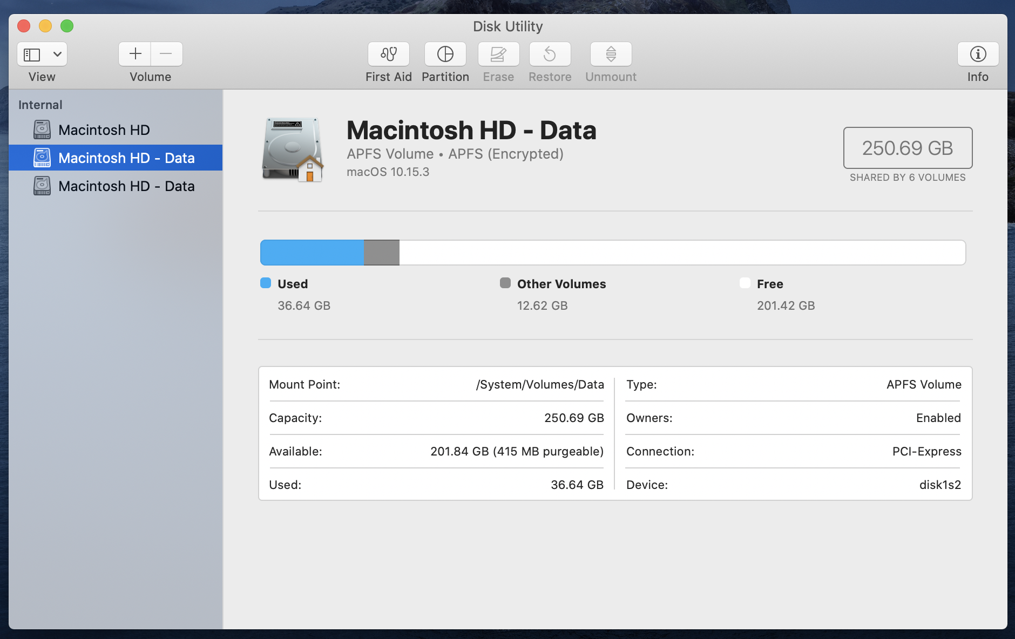Click the white Free legend swatch
1015x639 pixels.
[745, 283]
